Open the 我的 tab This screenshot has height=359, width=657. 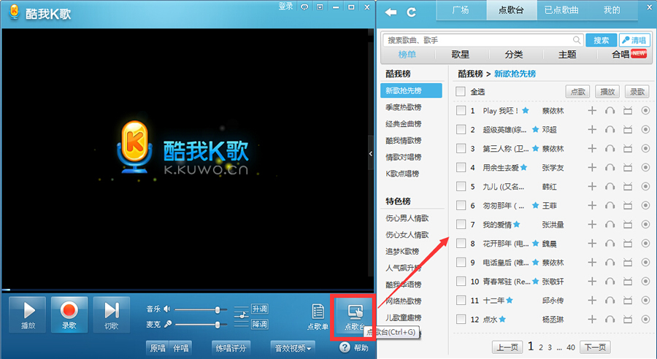click(612, 10)
